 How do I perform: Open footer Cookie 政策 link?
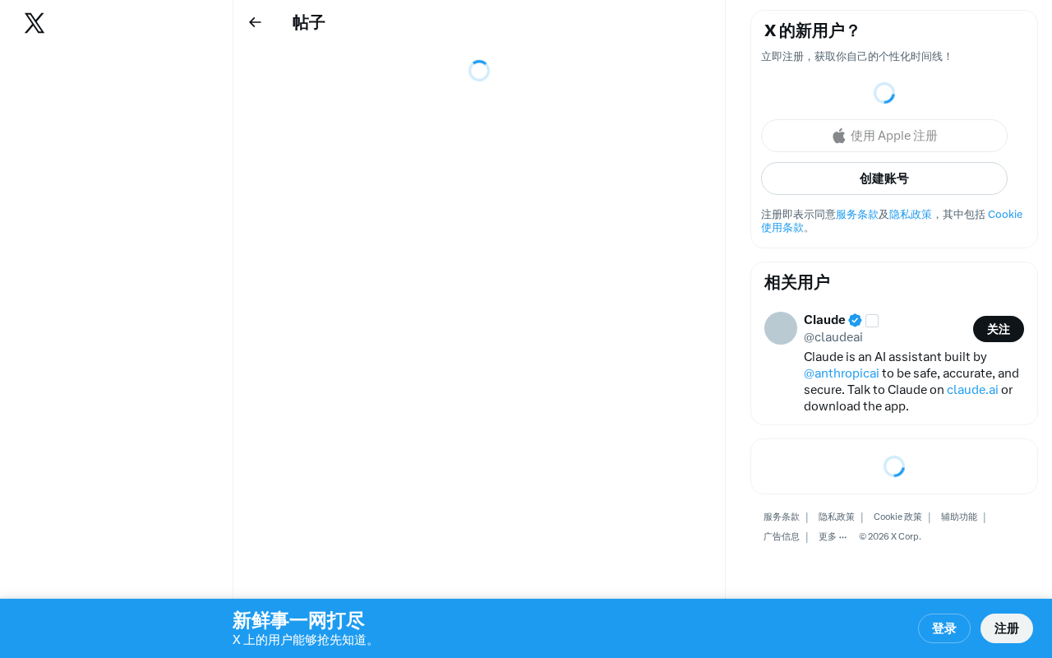tap(897, 517)
